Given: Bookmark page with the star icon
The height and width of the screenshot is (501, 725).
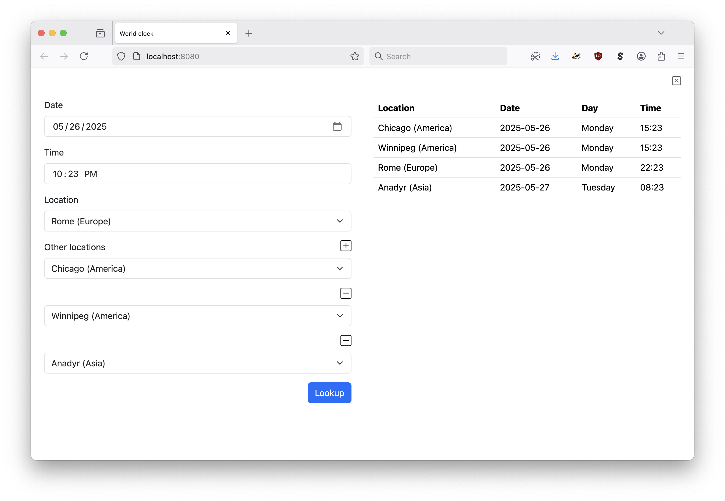Looking at the screenshot, I should click(x=354, y=56).
